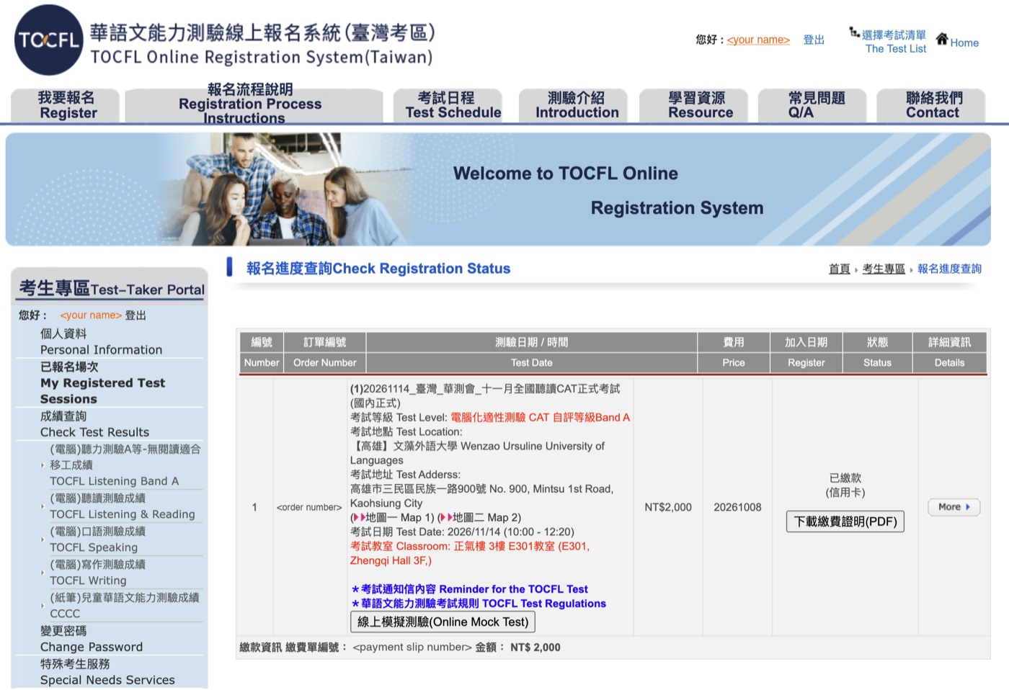View TOCFL Writing results
The image size is (1009, 690).
point(97,573)
